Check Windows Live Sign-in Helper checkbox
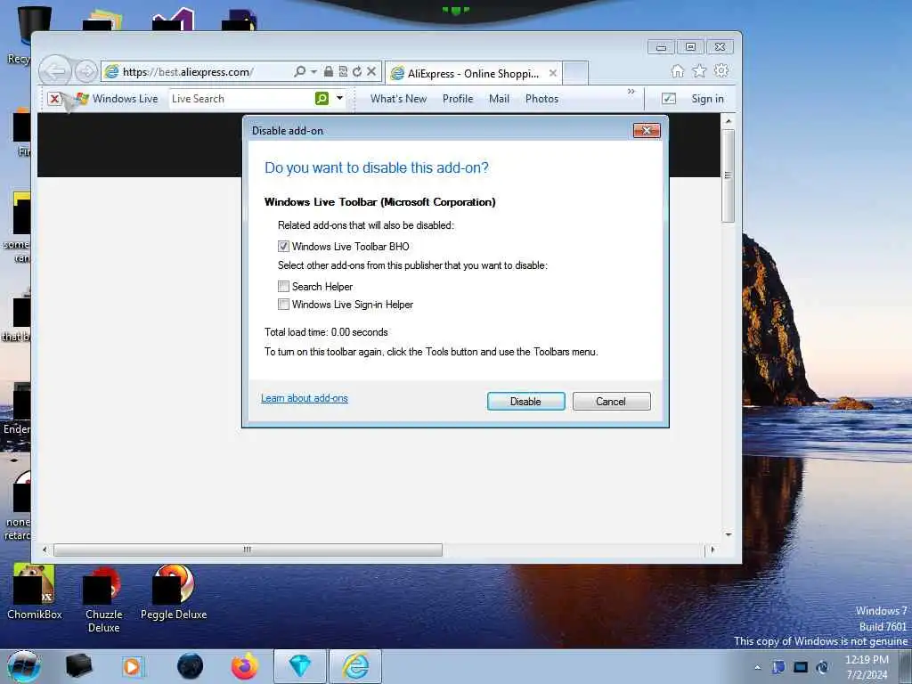Screen dimensions: 912x684 click(x=283, y=305)
